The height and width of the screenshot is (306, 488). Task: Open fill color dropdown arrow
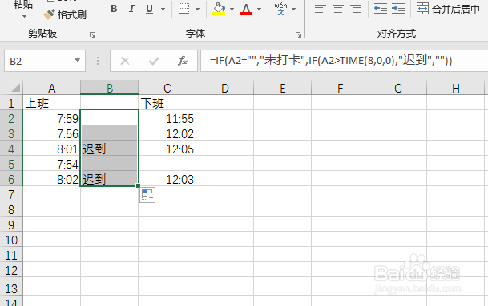coord(232,9)
